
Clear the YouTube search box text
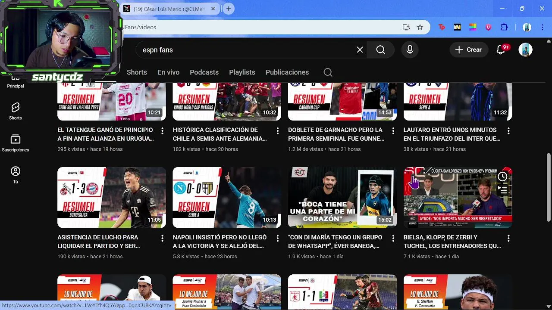pos(360,50)
